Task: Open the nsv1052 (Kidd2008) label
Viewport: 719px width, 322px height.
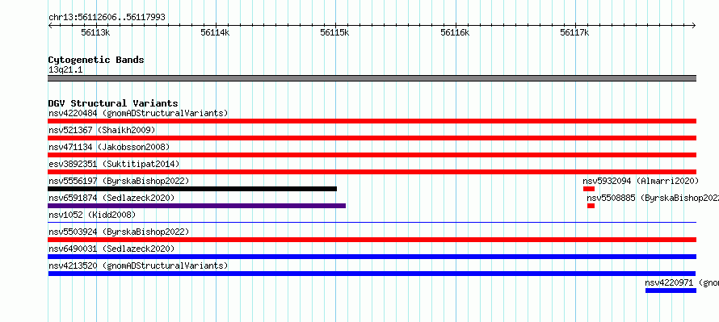Action: 92,215
